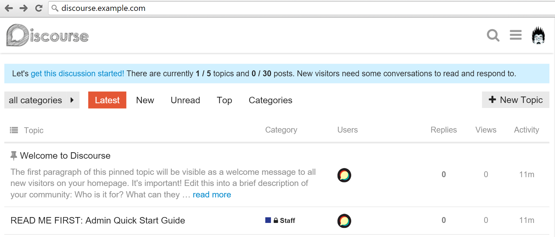
Task: Open the poster avatar for Admin Quick Start Guide
Action: pos(344,221)
